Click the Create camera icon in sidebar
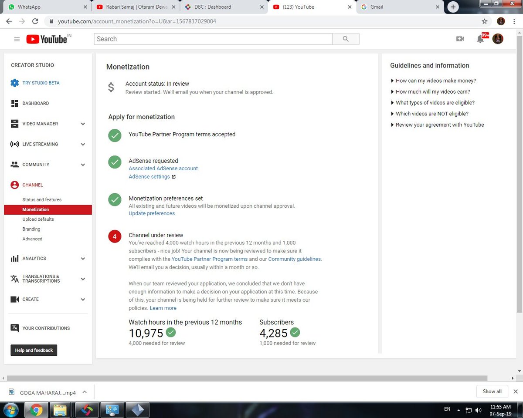523x418 pixels. click(x=15, y=300)
